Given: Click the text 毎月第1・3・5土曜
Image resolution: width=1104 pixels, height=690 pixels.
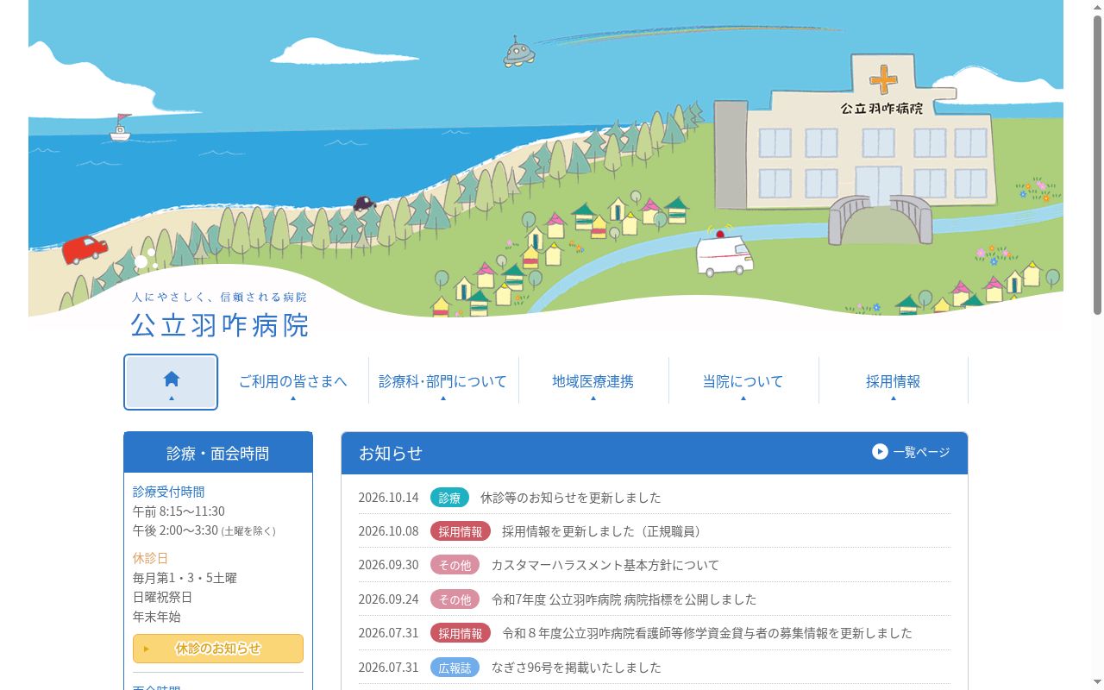Looking at the screenshot, I should [x=185, y=578].
